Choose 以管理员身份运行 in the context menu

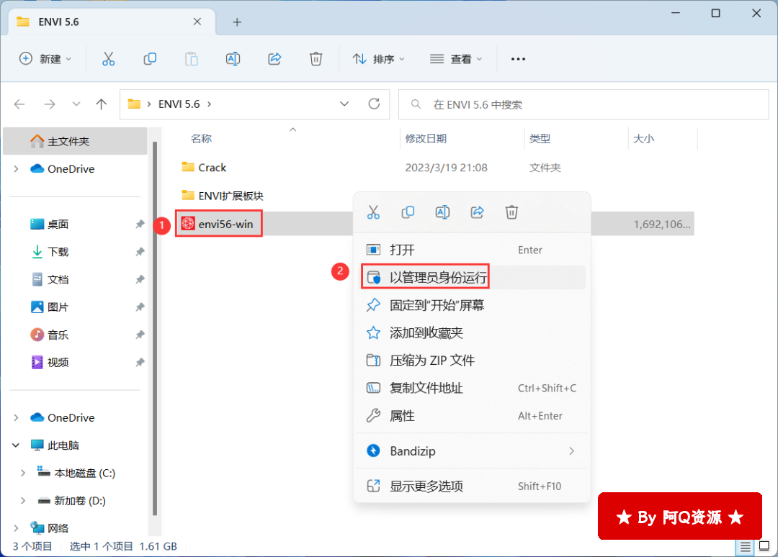[471, 278]
